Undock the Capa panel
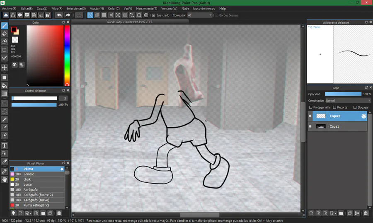Viewport: 373px width, 223px height. coord(366,87)
